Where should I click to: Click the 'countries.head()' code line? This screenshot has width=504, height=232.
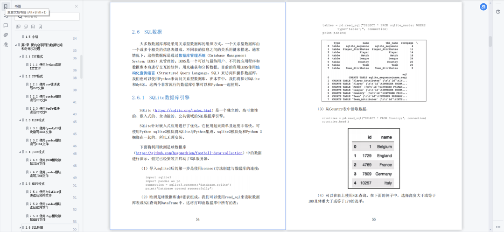[335, 122]
